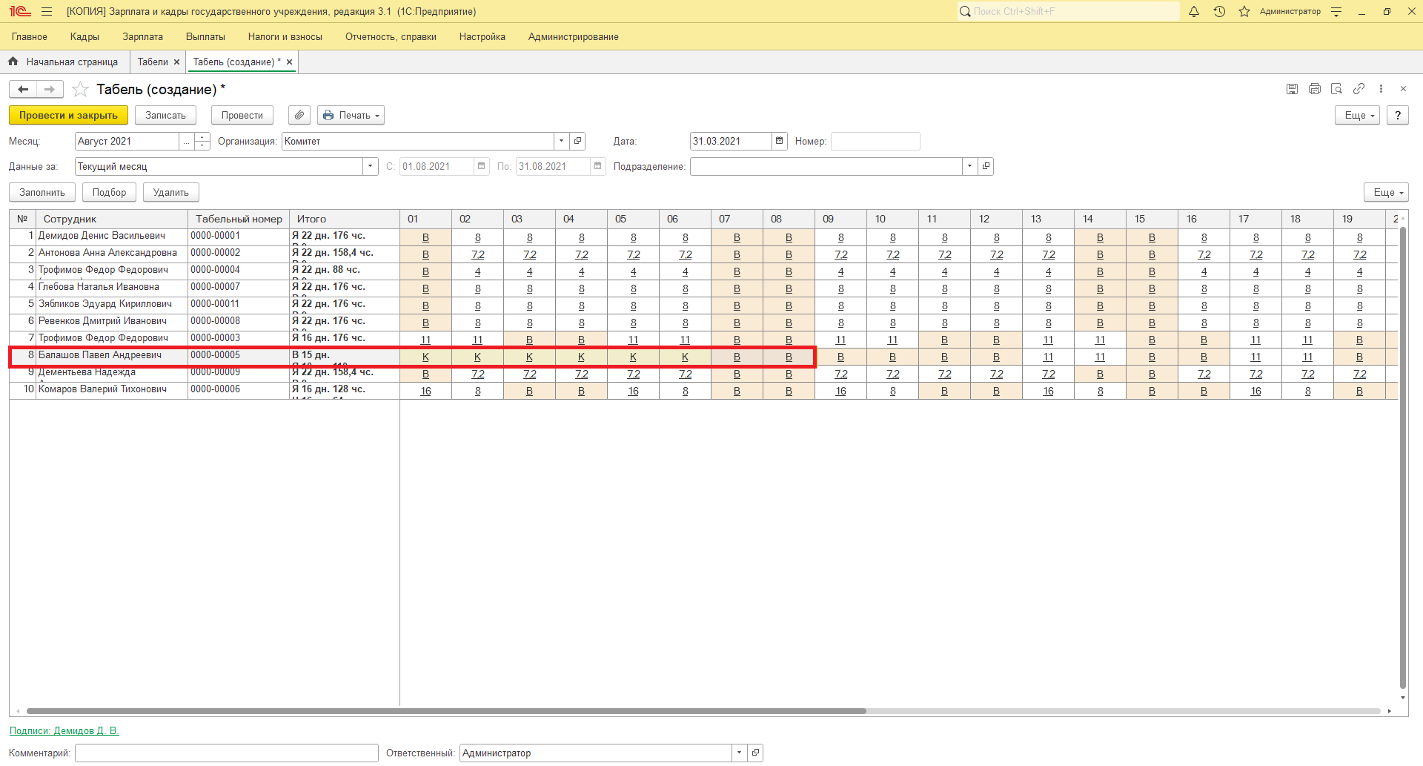Click the paperclip attachments icon
Viewport: 1423px width, 766px height.
tap(299, 116)
